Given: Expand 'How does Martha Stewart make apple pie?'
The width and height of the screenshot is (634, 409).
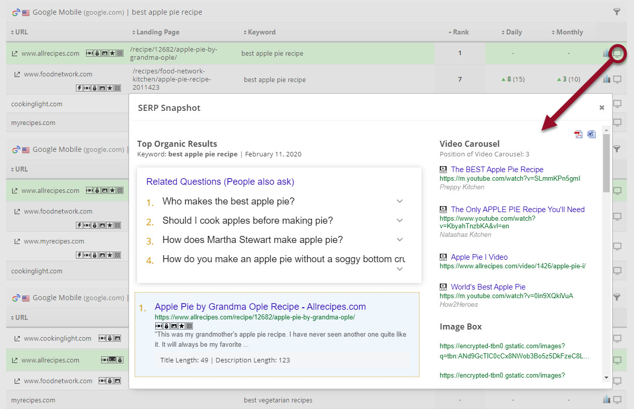Looking at the screenshot, I should coord(400,240).
